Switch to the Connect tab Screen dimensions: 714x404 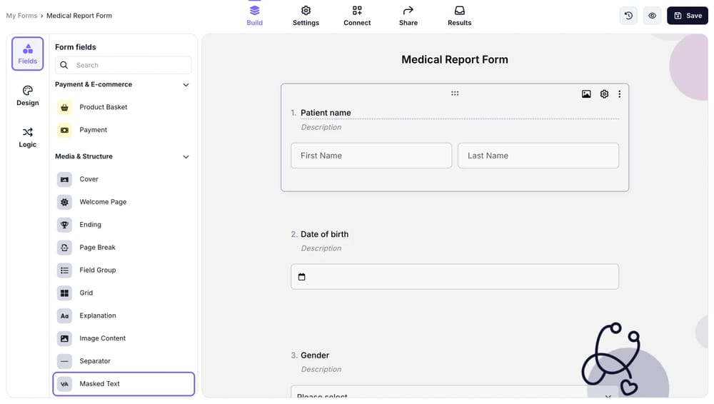click(x=357, y=16)
